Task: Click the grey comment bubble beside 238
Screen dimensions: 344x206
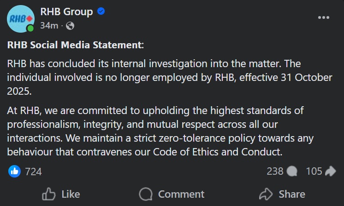Action: click(x=292, y=172)
